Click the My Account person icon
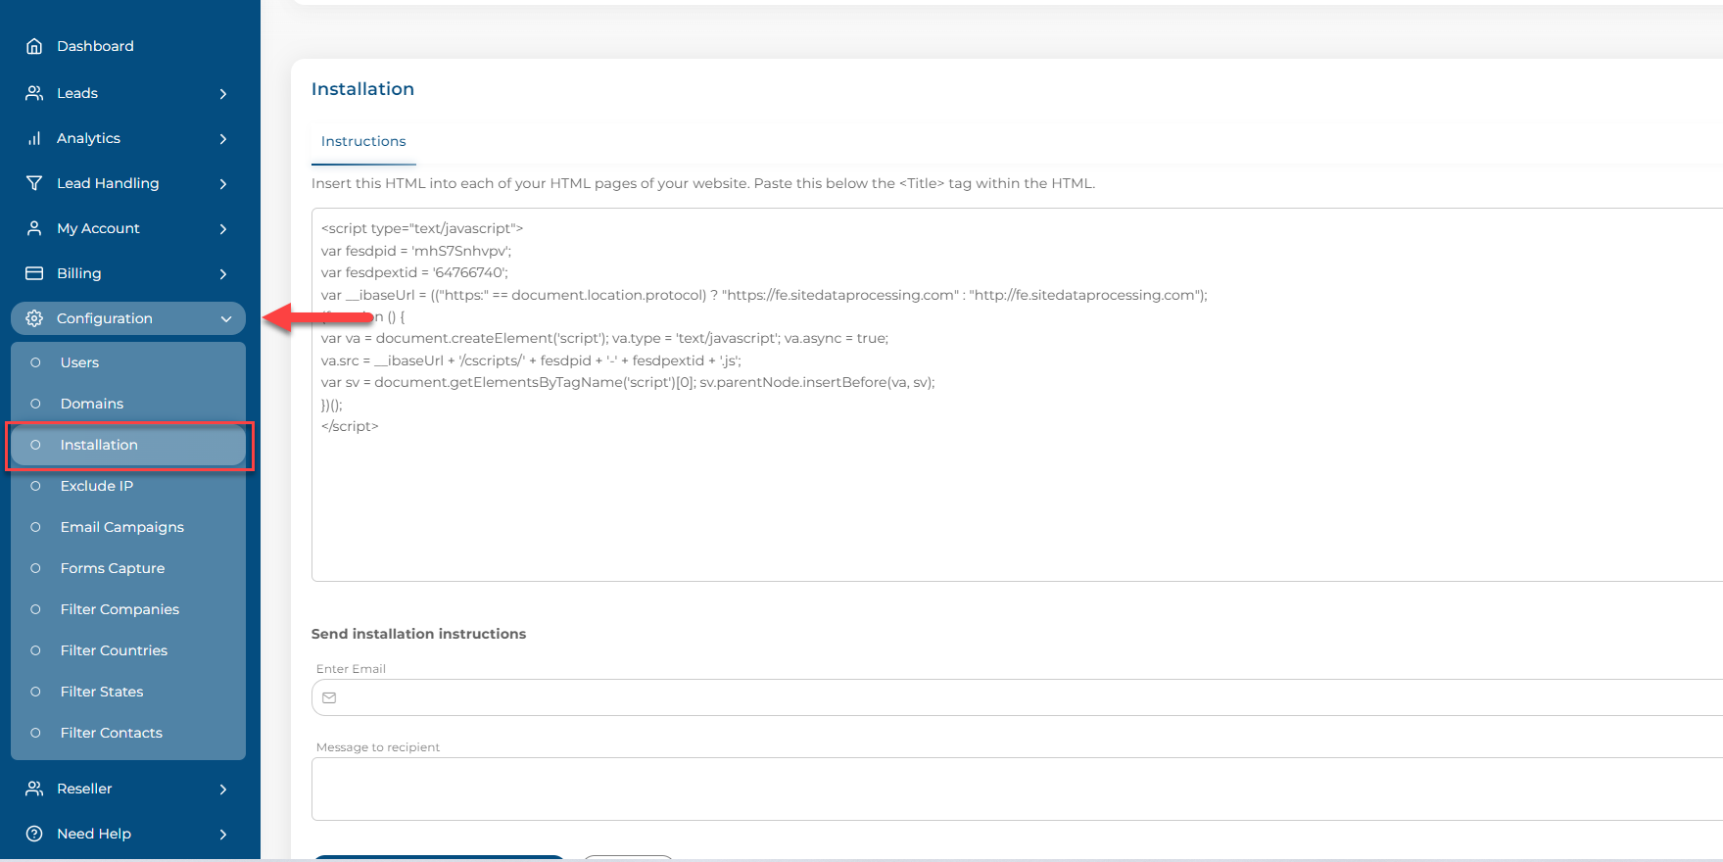The height and width of the screenshot is (862, 1723). [34, 228]
